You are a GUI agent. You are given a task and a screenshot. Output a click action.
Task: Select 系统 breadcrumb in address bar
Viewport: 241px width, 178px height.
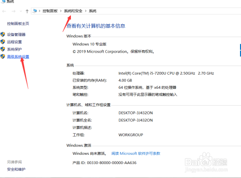pos(93,11)
